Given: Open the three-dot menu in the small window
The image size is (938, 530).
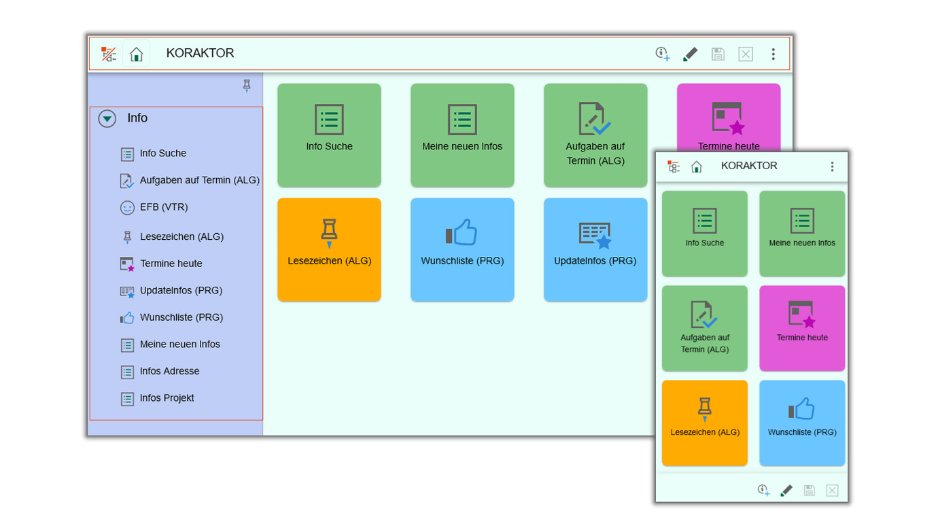Looking at the screenshot, I should pyautogui.click(x=832, y=166).
